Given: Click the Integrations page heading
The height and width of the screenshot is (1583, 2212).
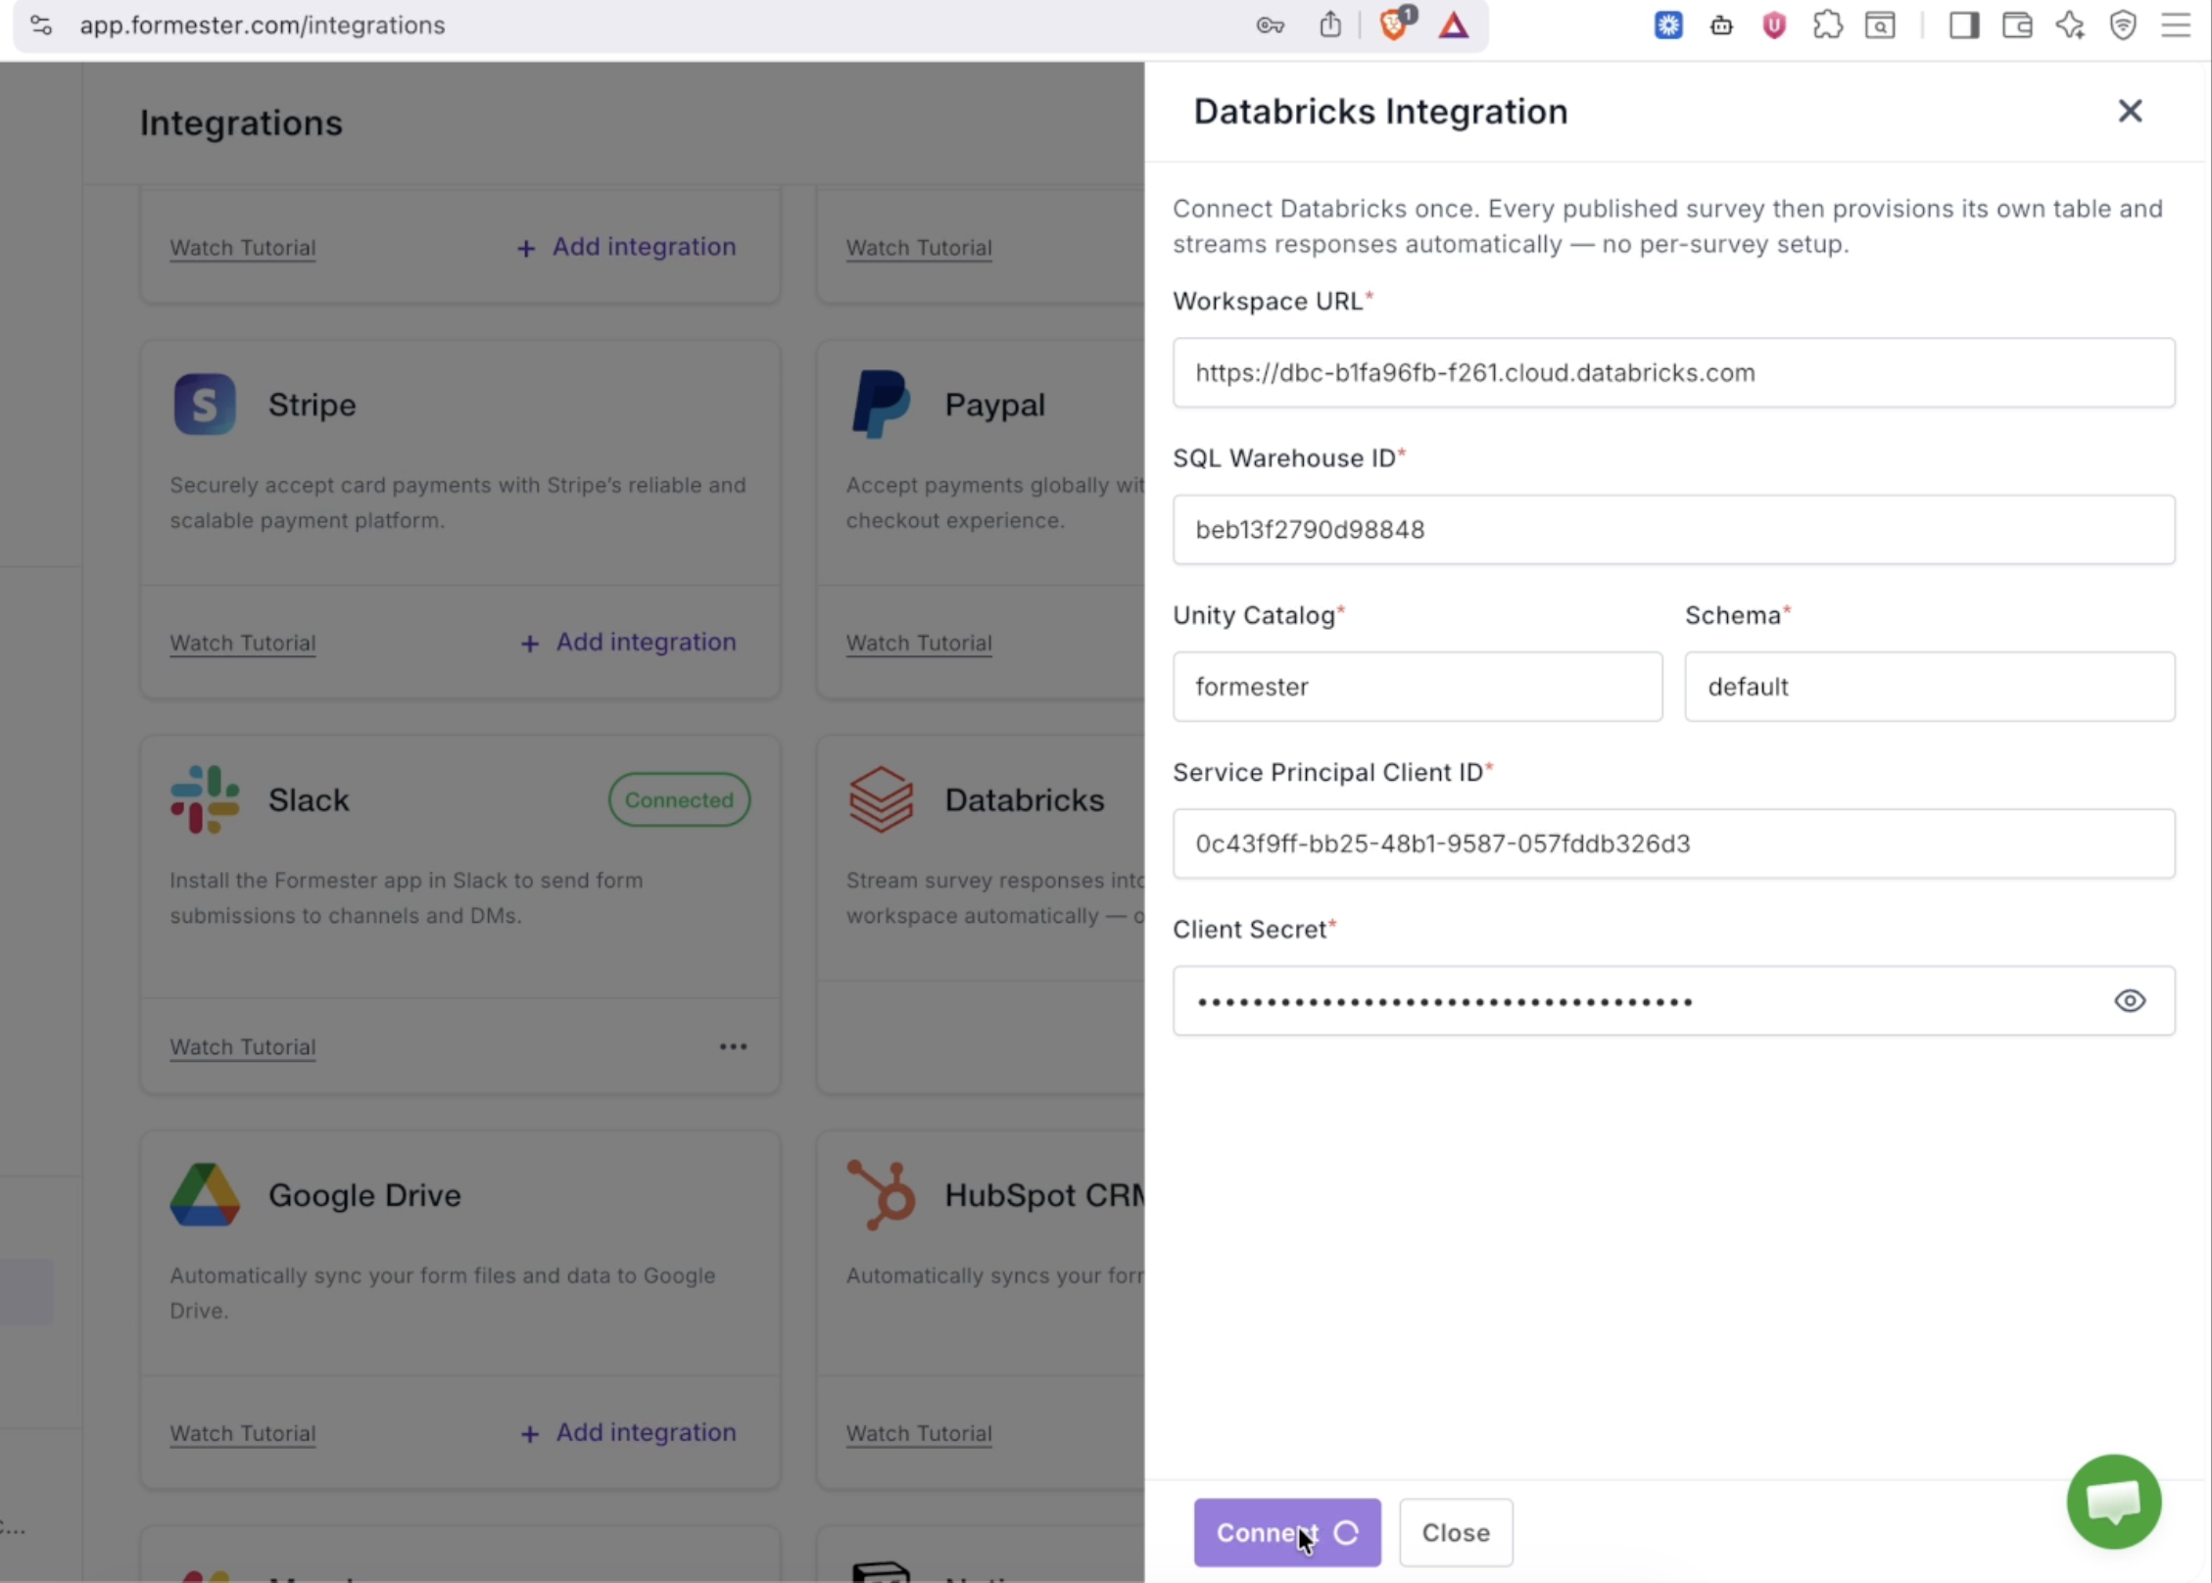Looking at the screenshot, I should click(x=241, y=122).
